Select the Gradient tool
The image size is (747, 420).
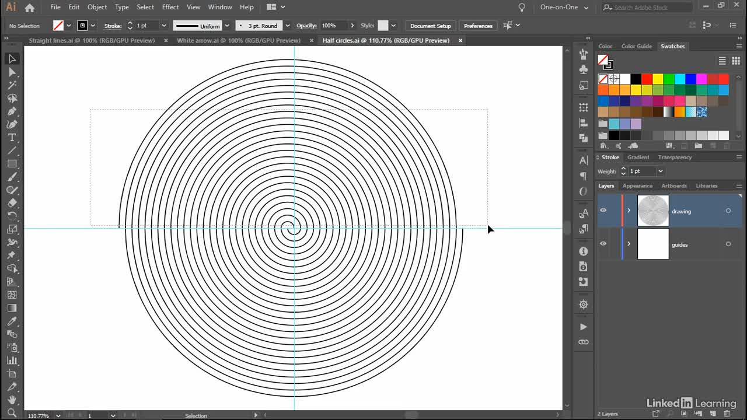click(12, 308)
